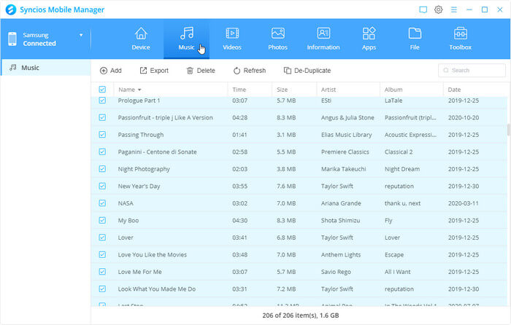The image size is (511, 325).
Task: Click the De-Duplicate button
Action: click(x=307, y=71)
